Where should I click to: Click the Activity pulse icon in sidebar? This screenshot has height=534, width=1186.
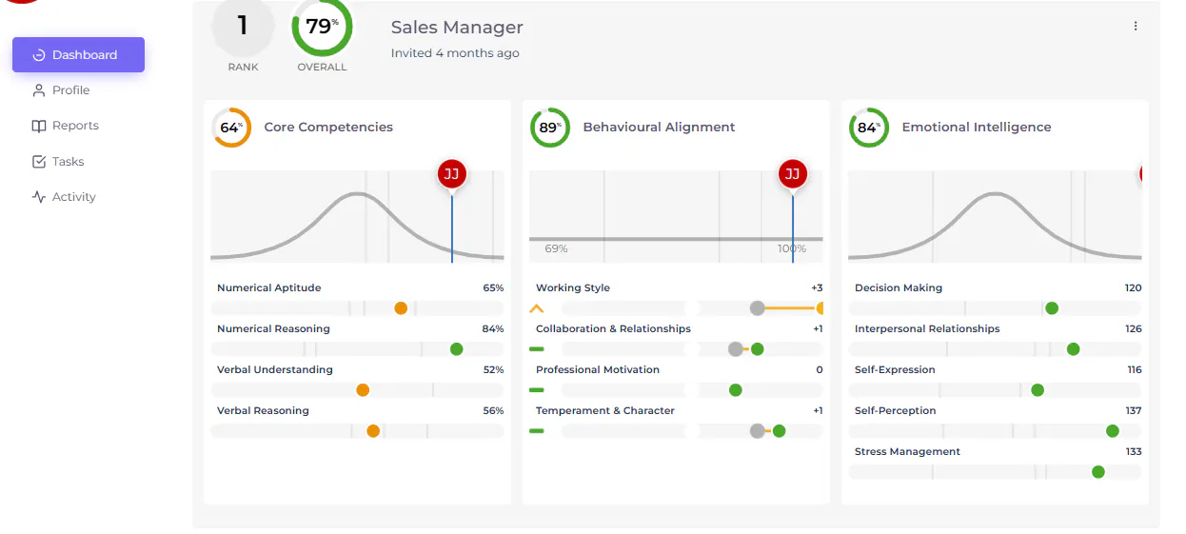click(39, 197)
